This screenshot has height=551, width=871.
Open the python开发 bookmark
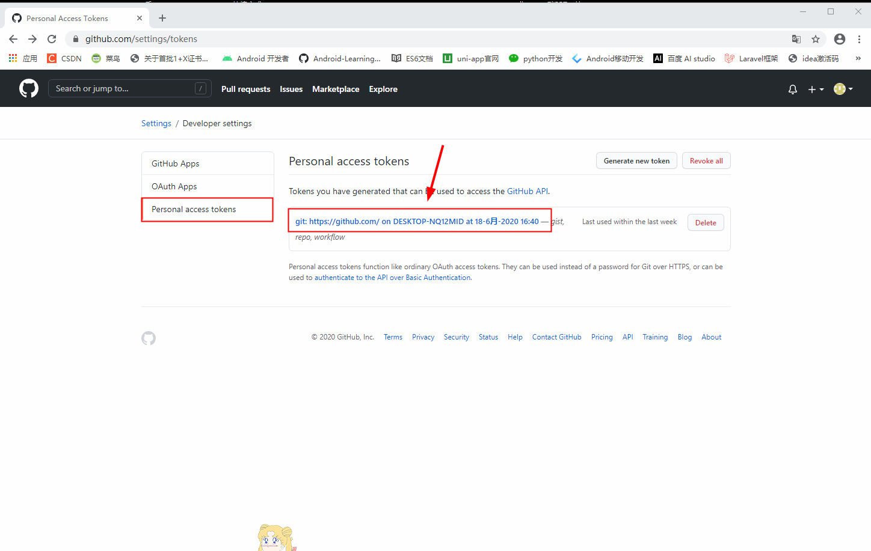[x=535, y=58]
